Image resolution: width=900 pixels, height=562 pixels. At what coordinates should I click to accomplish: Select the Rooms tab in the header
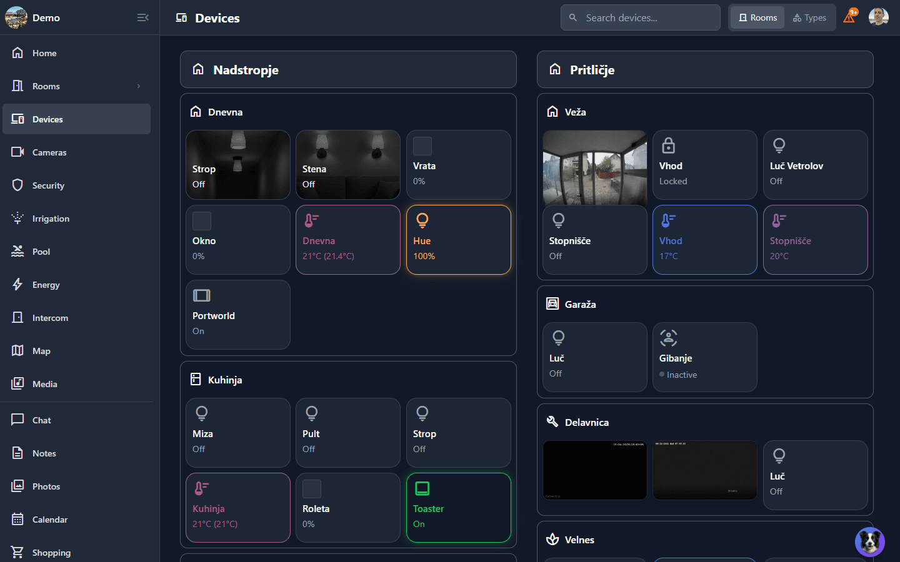(756, 17)
